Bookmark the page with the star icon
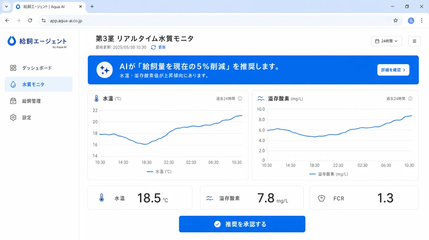Image resolution: width=429 pixels, height=240 pixels. (x=395, y=20)
